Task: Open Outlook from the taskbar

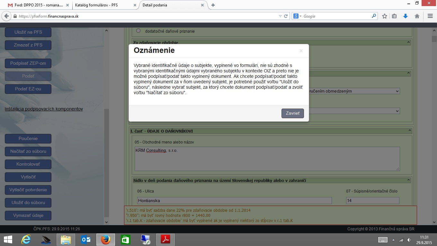Action: tap(85, 240)
